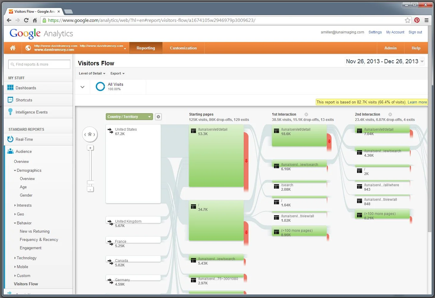
Task: Click the Google Analytics logo
Action: coord(41,33)
